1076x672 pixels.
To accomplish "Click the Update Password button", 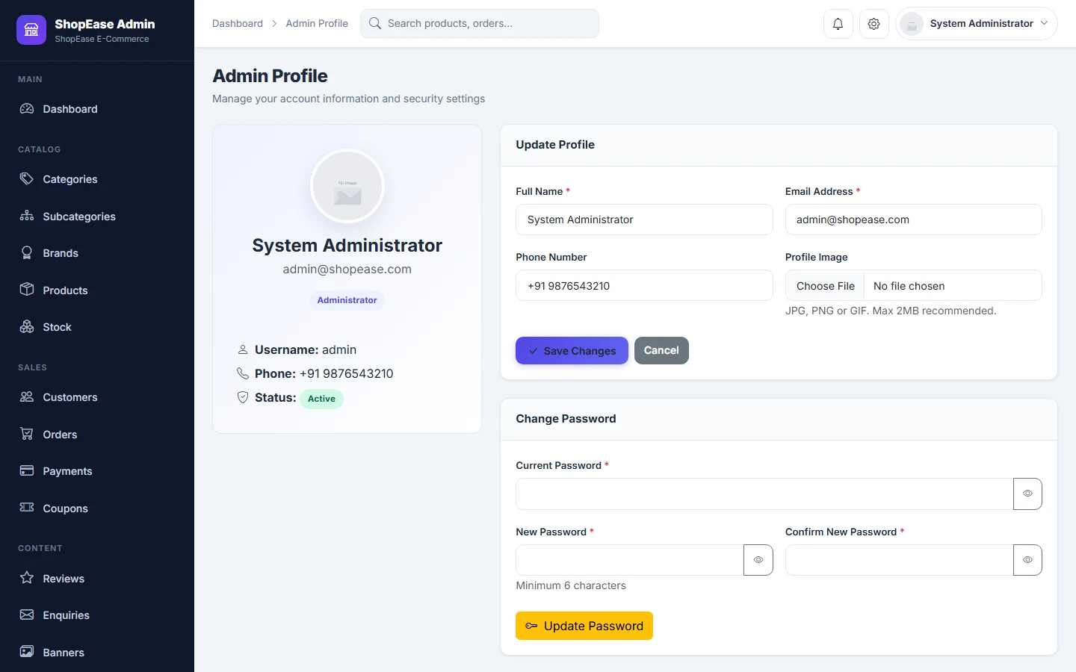I will click(x=584, y=626).
